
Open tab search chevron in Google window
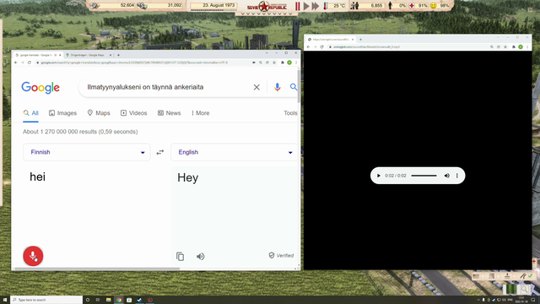pos(267,52)
